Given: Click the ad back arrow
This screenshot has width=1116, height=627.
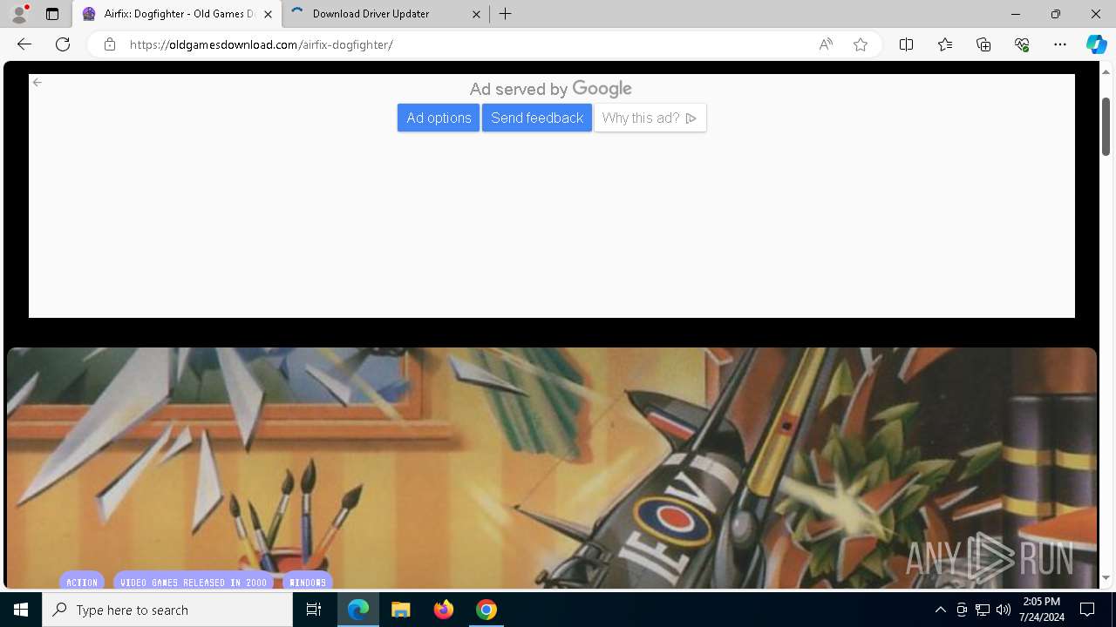Looking at the screenshot, I should pos(37,83).
